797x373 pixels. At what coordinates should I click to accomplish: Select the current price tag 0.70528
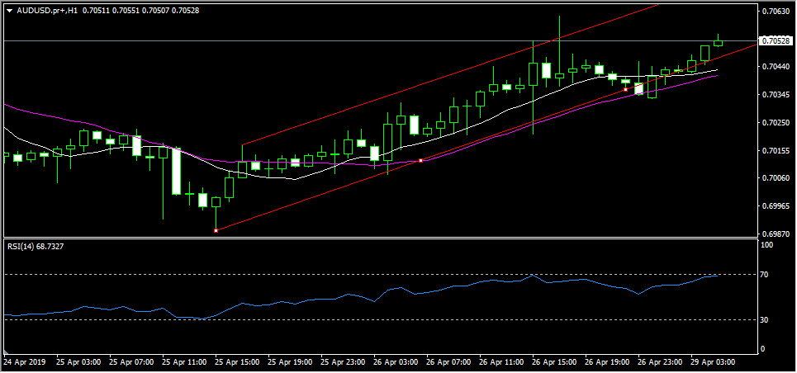(776, 40)
